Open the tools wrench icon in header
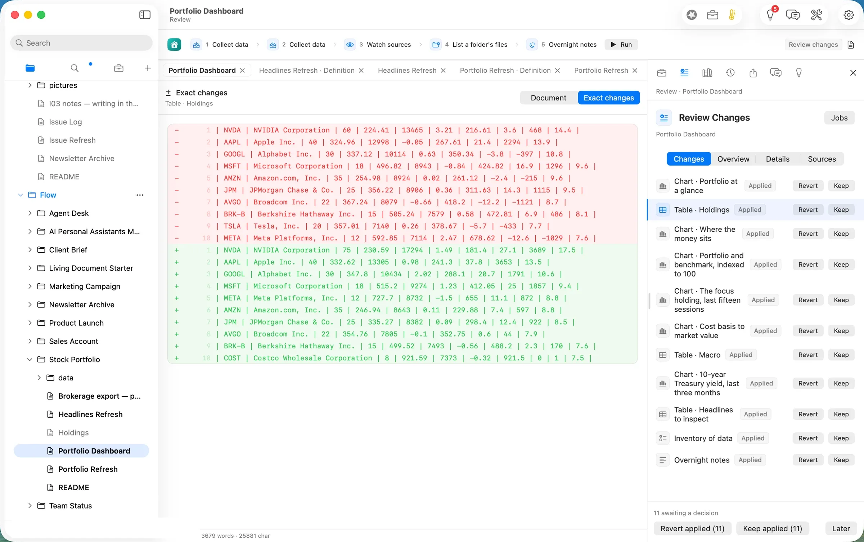This screenshot has width=864, height=542. 816,15
